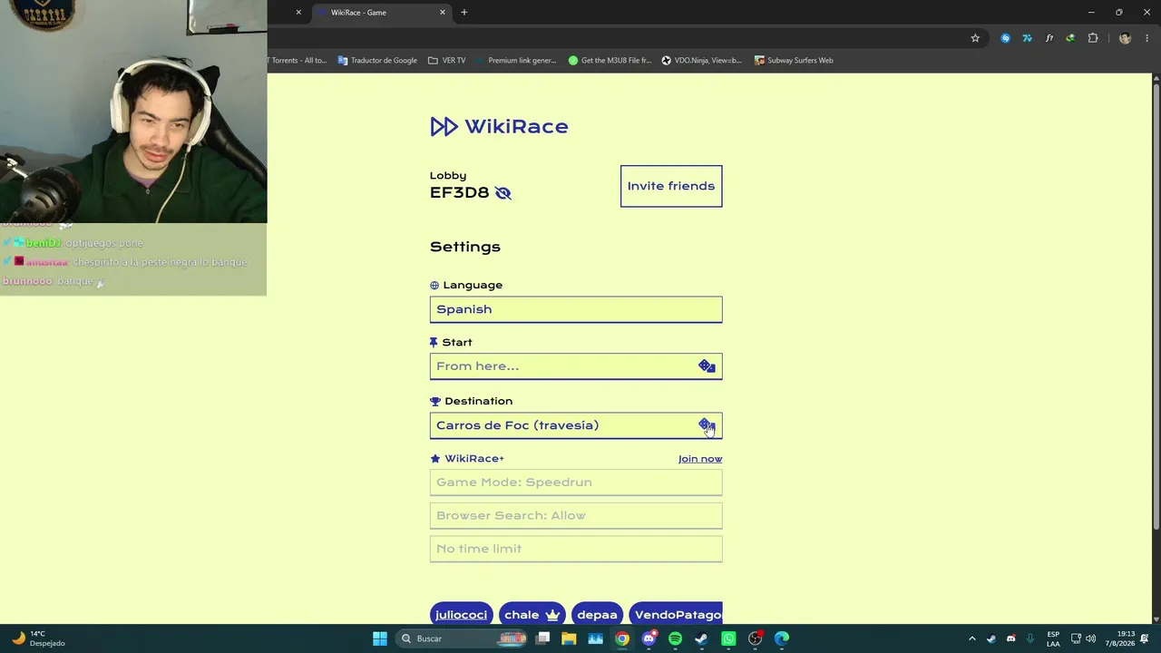
Task: Click the microphone icon in the system tray
Action: click(x=1030, y=638)
